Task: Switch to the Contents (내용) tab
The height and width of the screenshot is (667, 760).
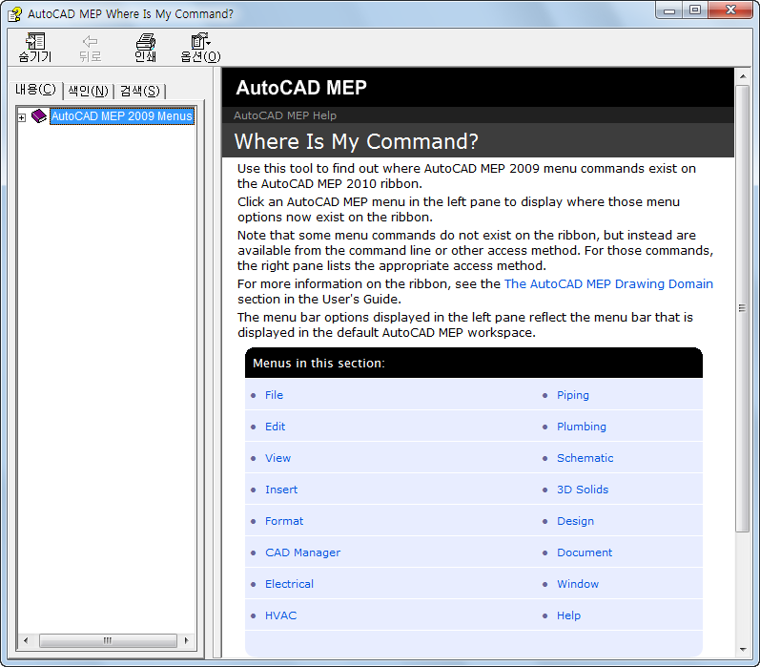Action: (x=36, y=90)
